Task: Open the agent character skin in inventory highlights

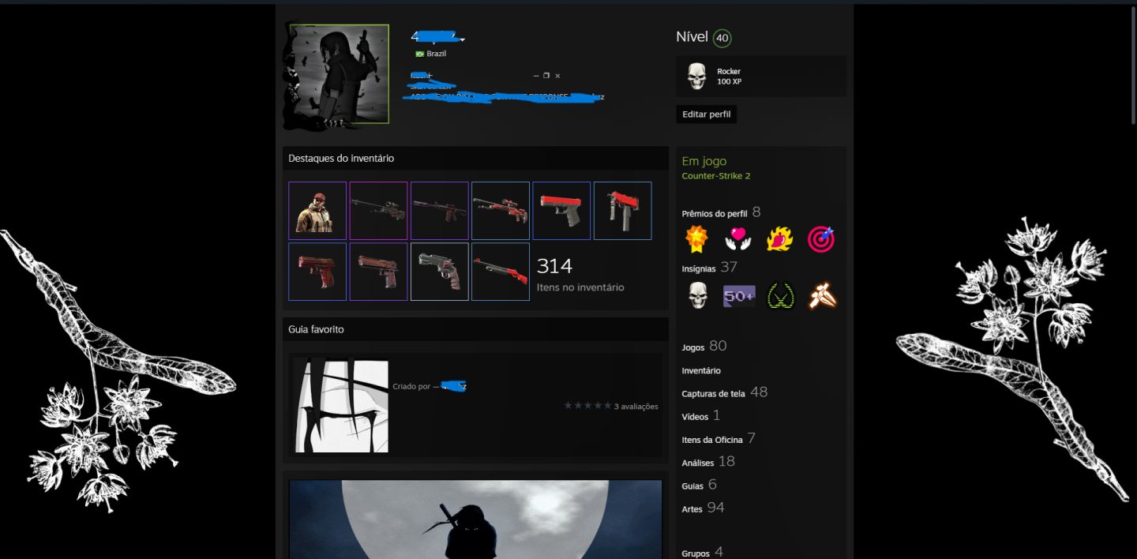Action: coord(317,211)
